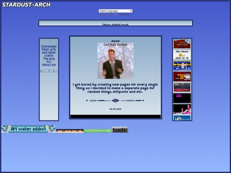Image resolution: width=231 pixels, height=173 pixels.
Task: Click the black bar below the date
Action: [115, 116]
